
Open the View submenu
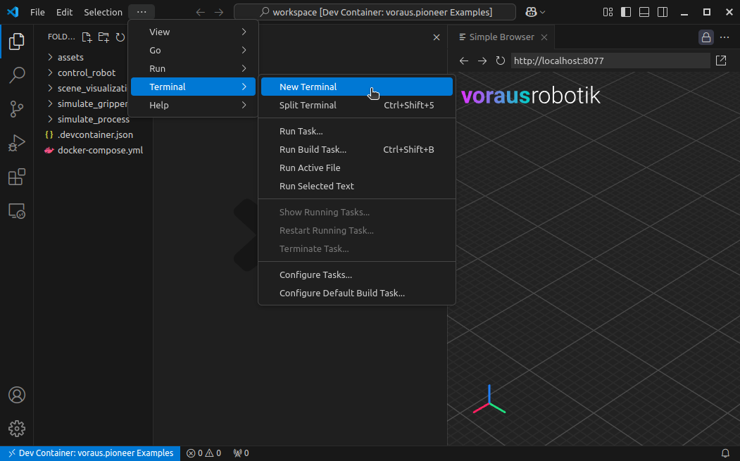click(193, 32)
